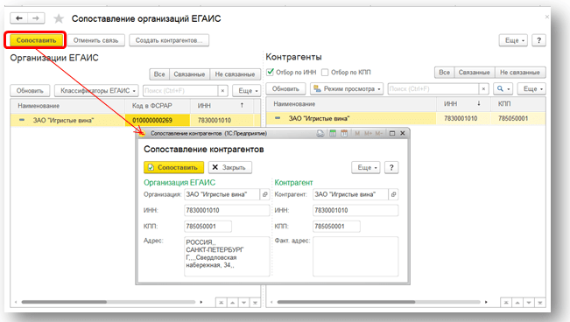Focus the search field in Контрагенты panel
Screen dimensions: 570x322
click(433, 88)
